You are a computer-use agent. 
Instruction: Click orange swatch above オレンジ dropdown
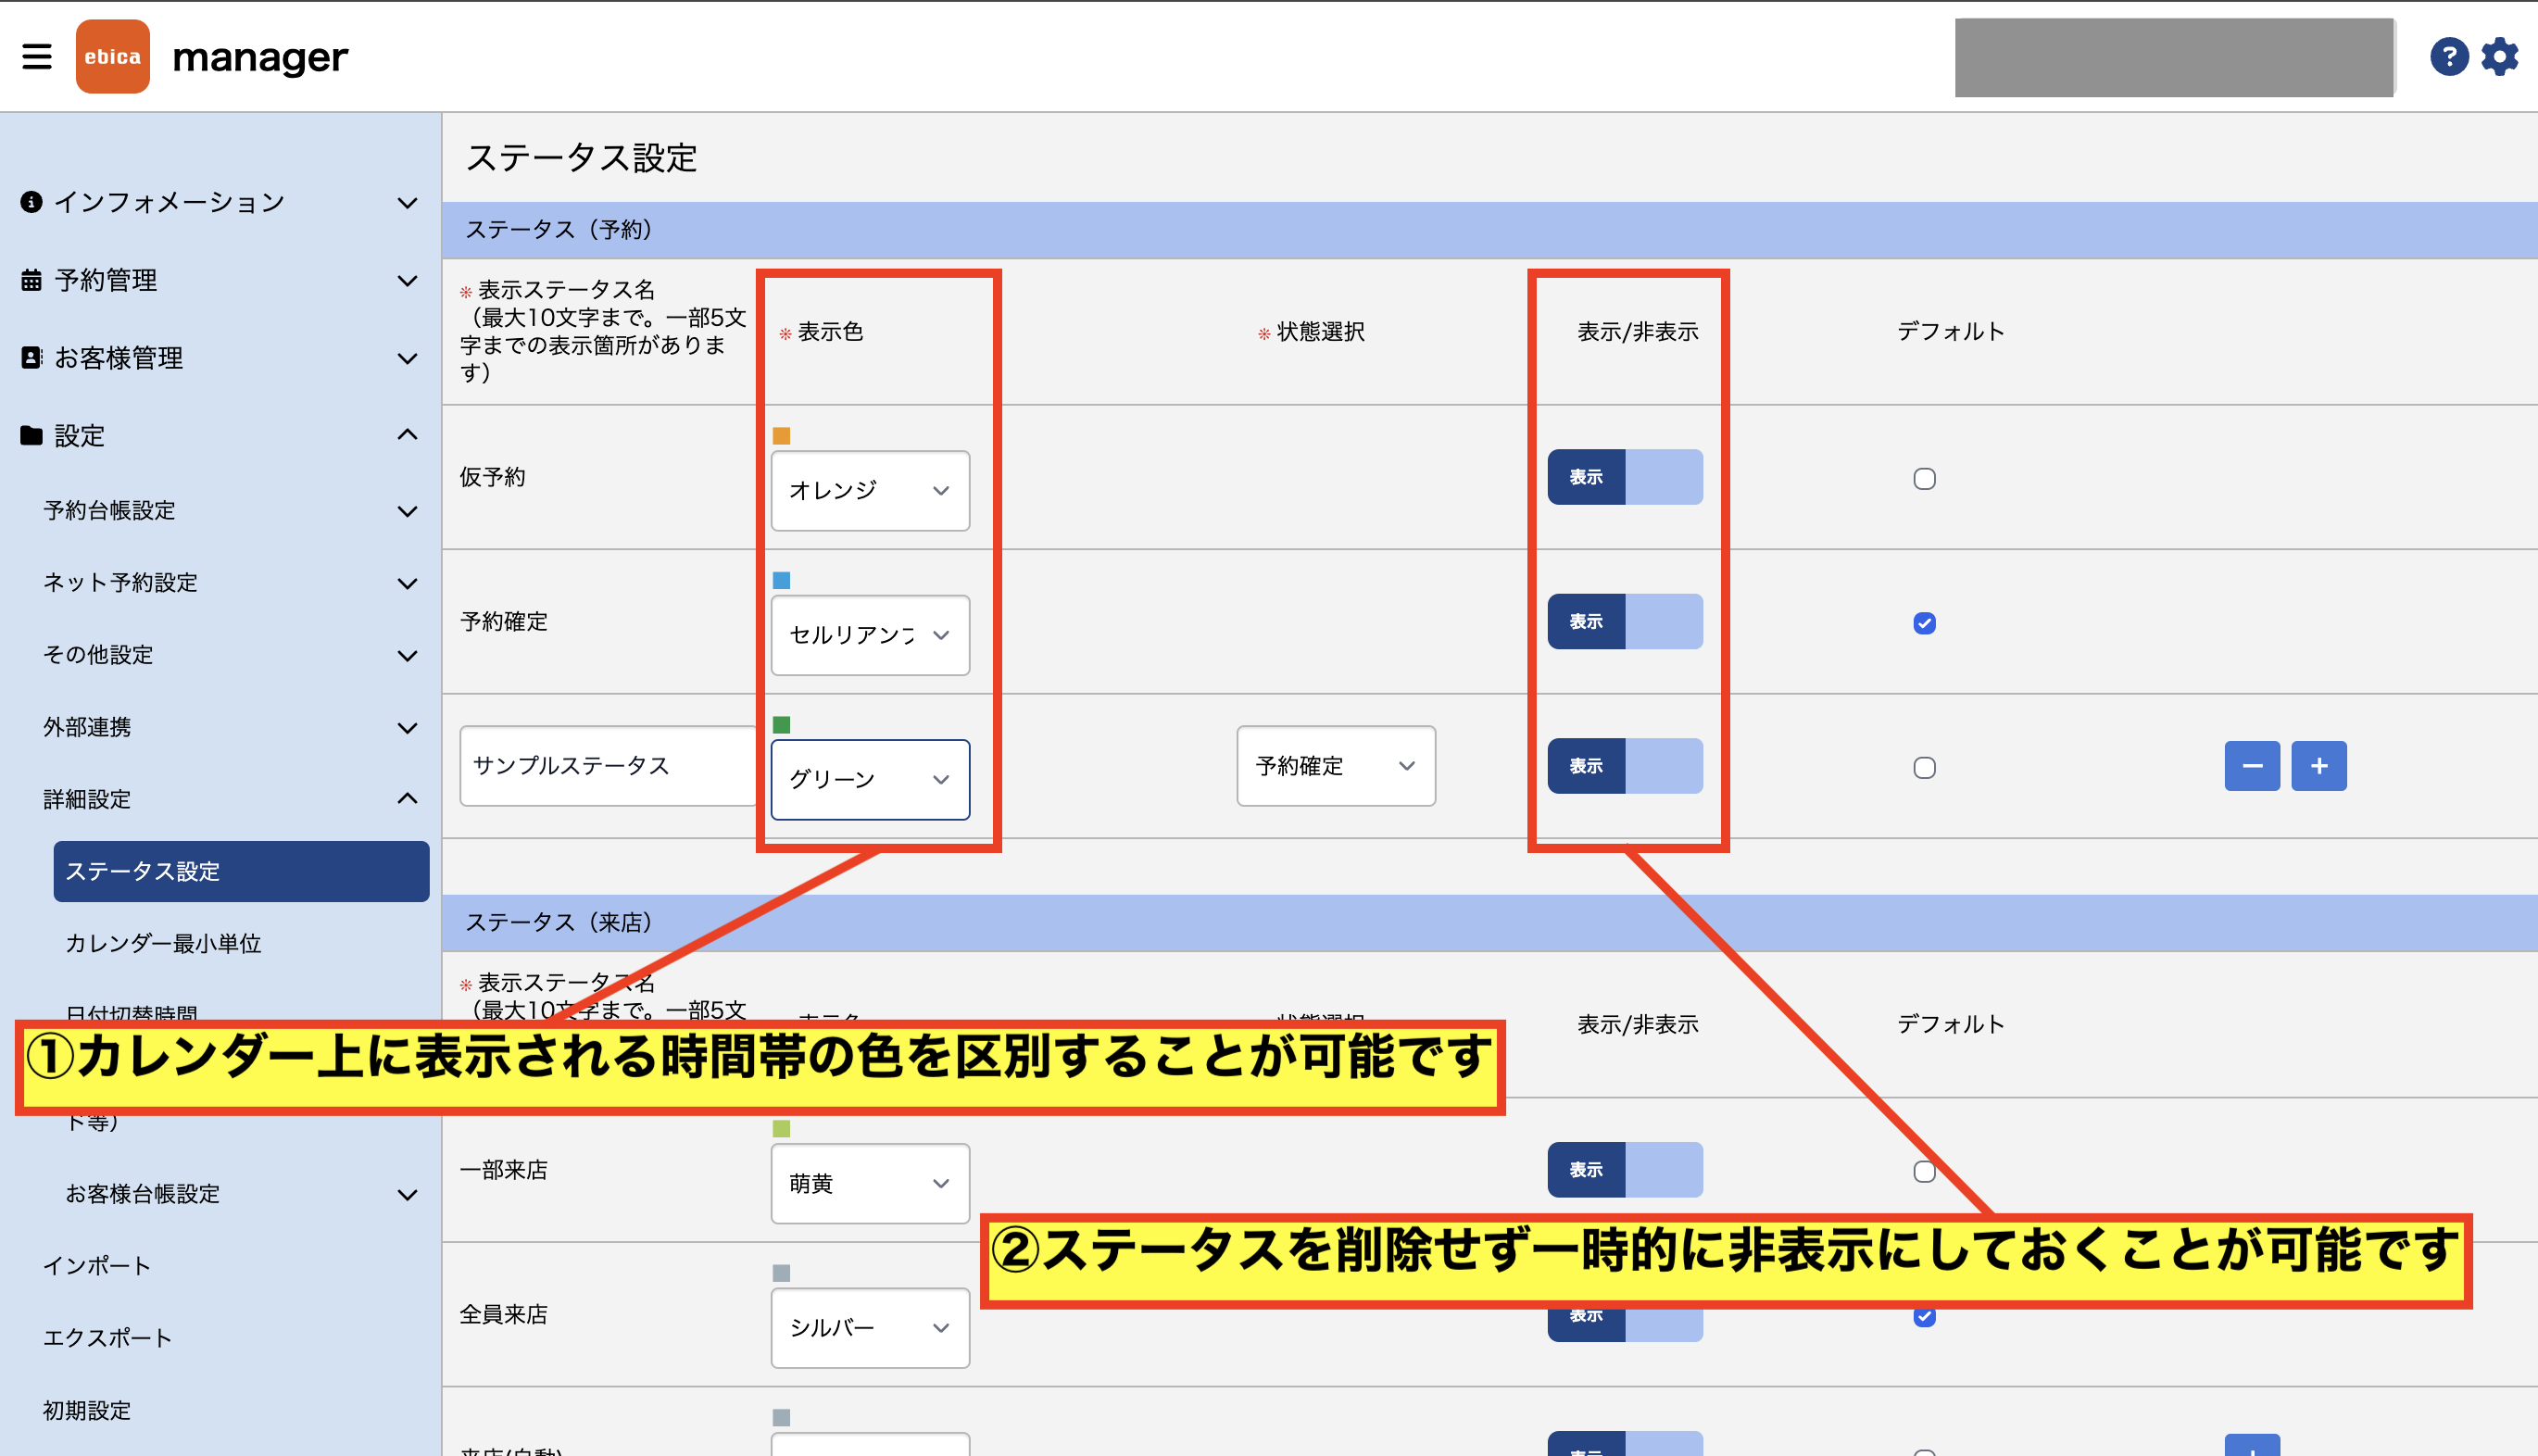click(x=782, y=436)
